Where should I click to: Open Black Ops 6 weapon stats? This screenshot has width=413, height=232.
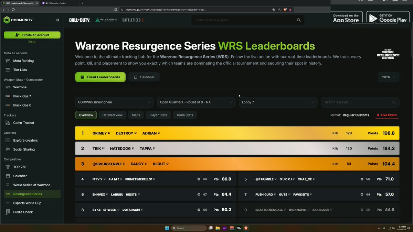[x=32, y=105]
